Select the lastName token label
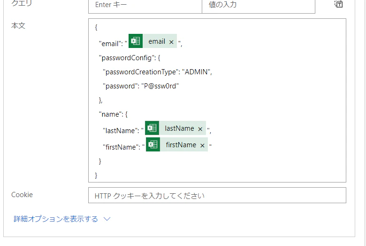 coord(179,128)
